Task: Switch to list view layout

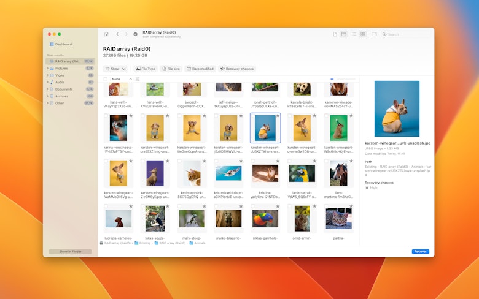Action: [x=354, y=34]
